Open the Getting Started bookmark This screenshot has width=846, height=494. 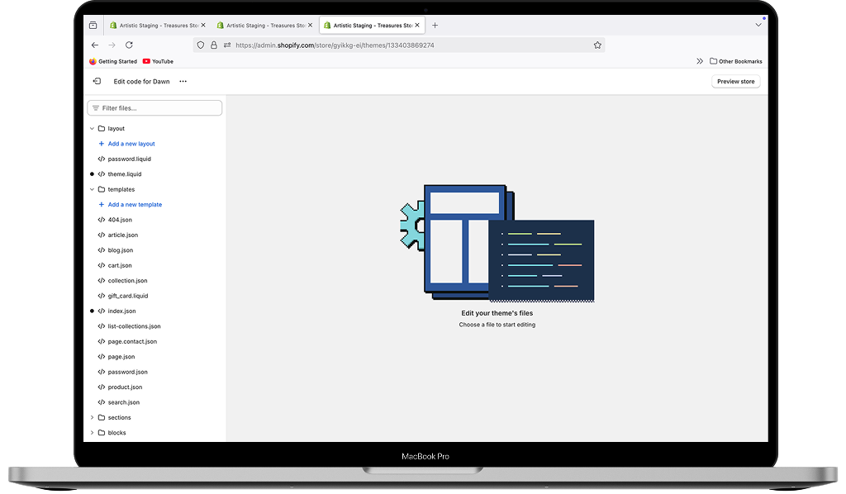pos(112,61)
